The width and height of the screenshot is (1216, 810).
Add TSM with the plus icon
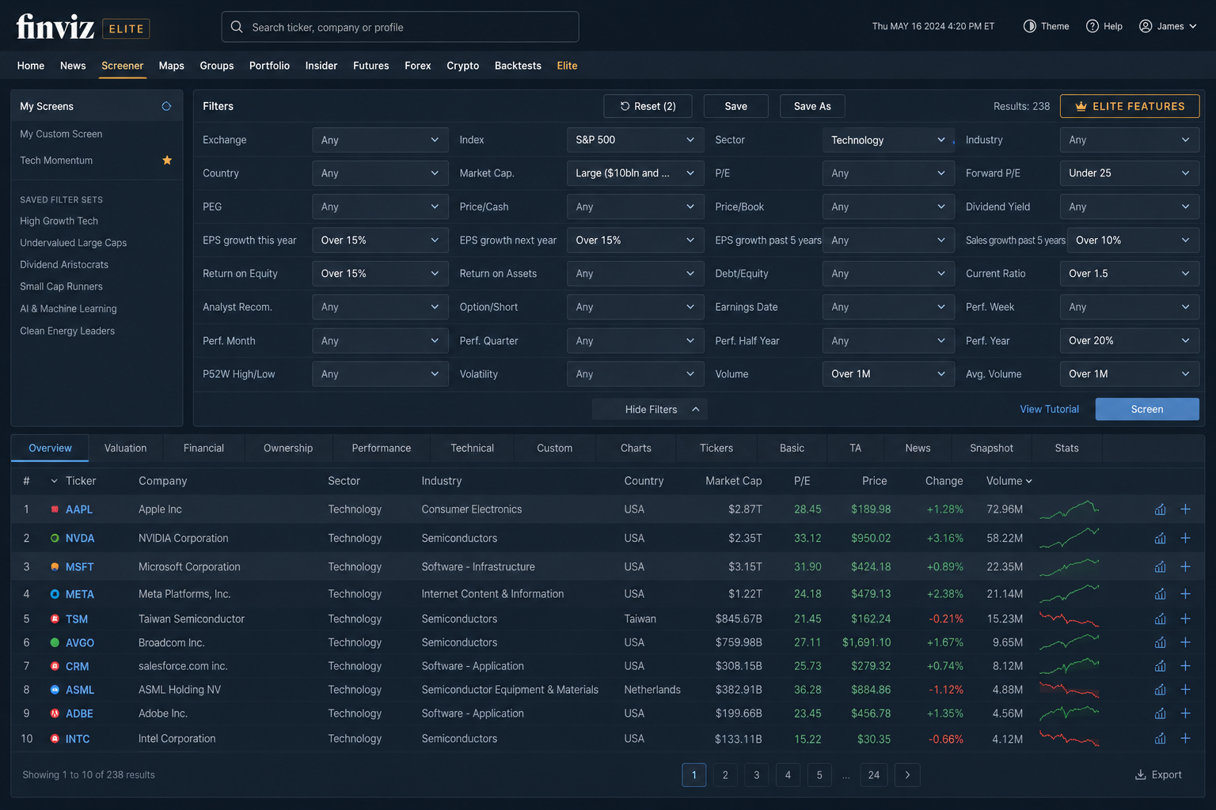1185,619
